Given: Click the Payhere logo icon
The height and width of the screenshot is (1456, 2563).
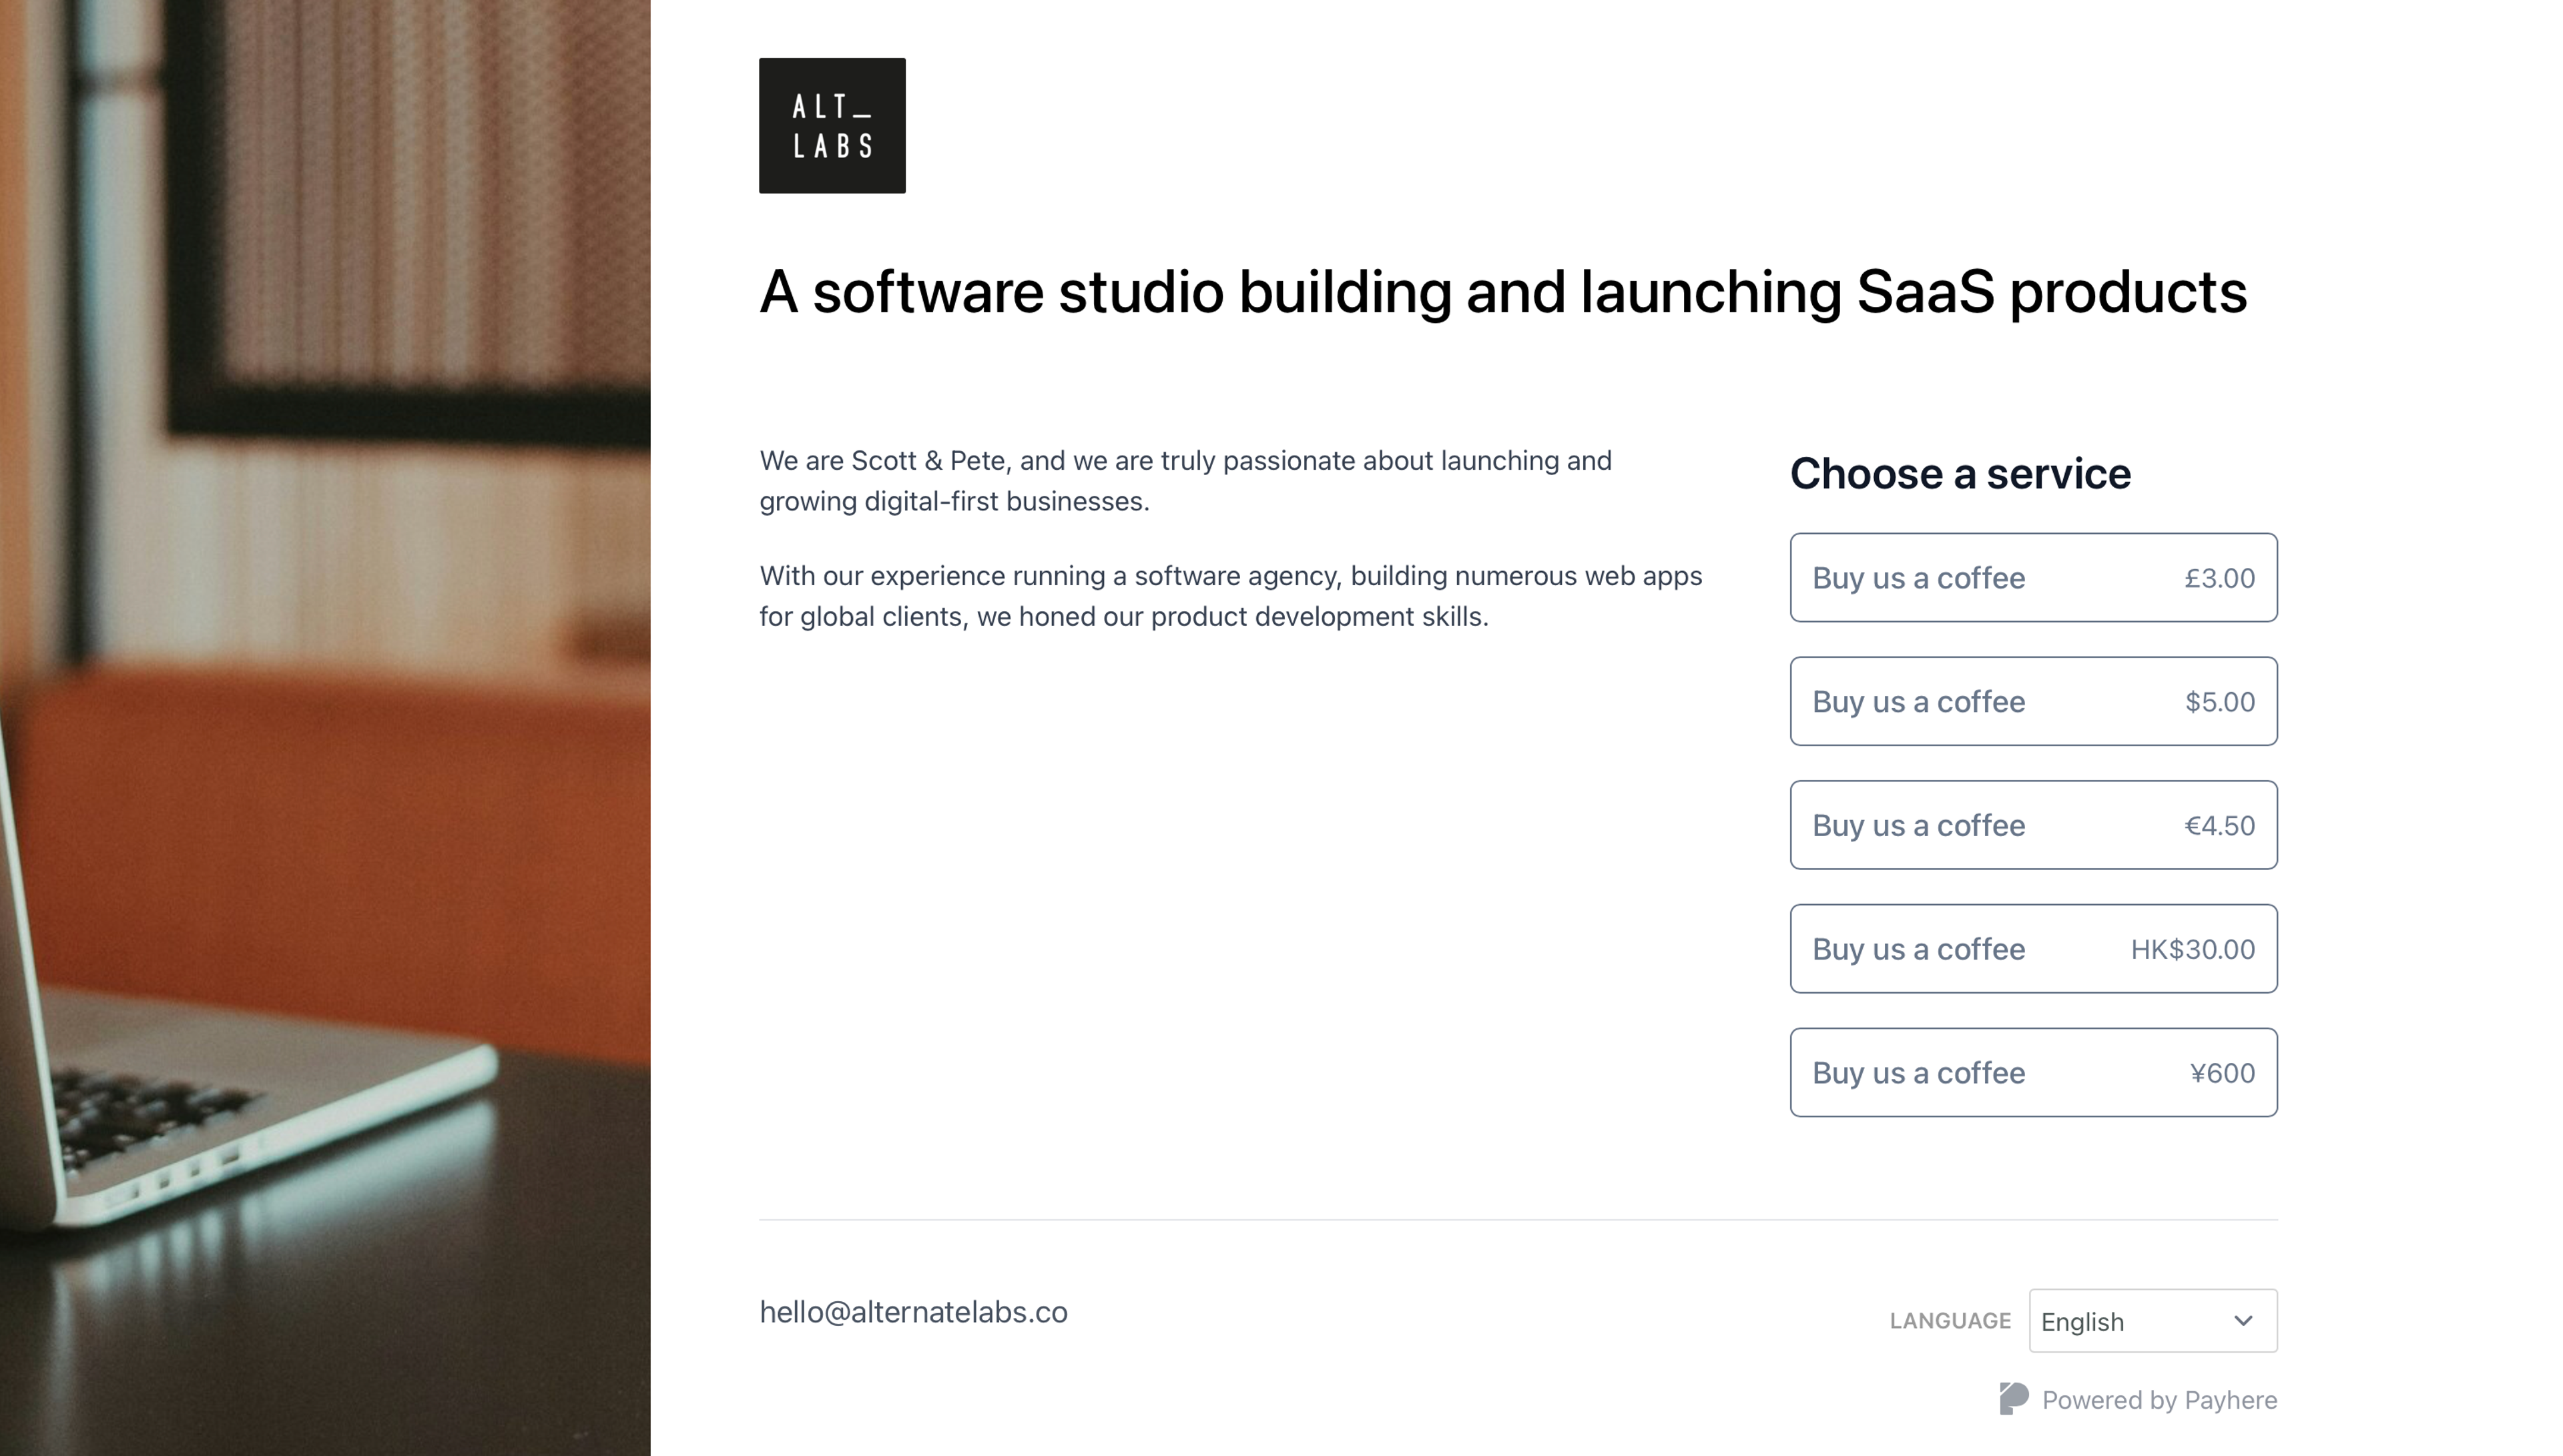Looking at the screenshot, I should (2013, 1399).
